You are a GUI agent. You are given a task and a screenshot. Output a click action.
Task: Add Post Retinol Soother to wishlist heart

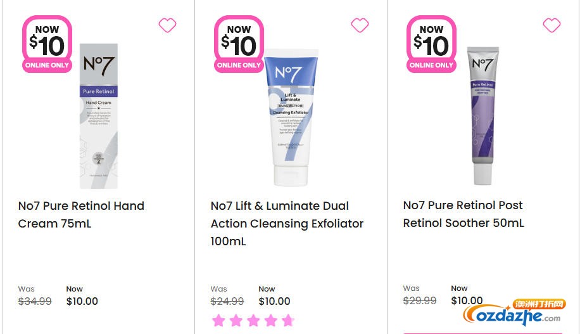click(552, 25)
